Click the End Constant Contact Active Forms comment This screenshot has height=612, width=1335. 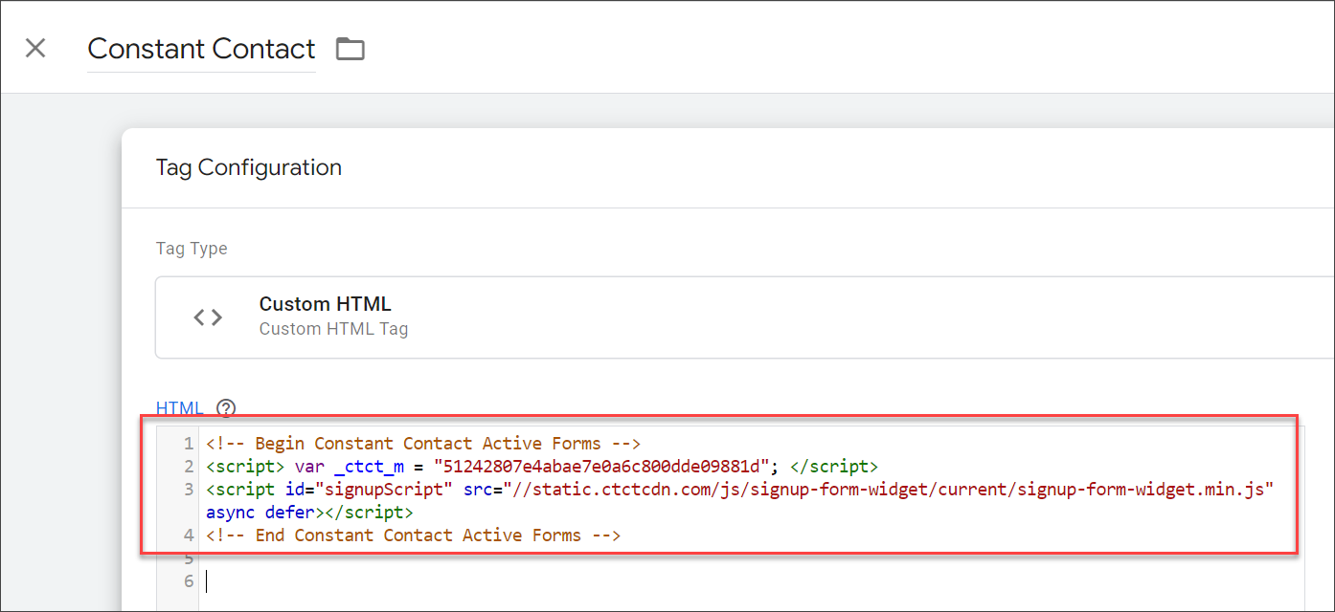(x=413, y=535)
